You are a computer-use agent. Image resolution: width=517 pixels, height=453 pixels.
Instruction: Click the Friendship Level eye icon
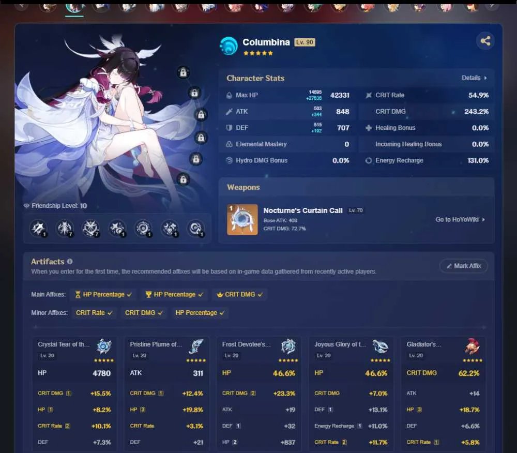point(27,206)
